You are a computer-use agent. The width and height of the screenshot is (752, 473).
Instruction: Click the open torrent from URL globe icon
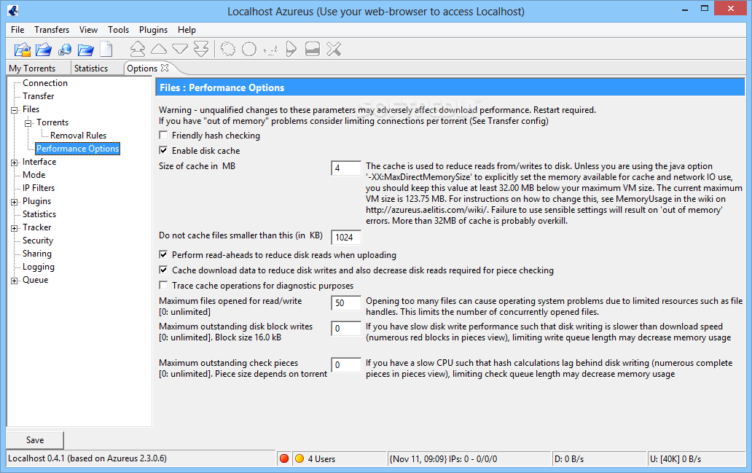tap(65, 50)
